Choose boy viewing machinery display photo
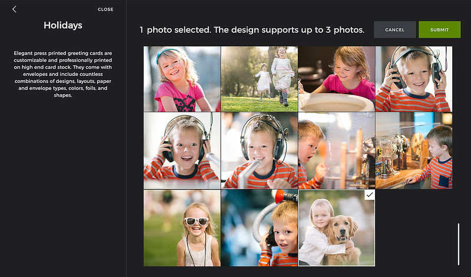471x277 pixels. pos(414,151)
